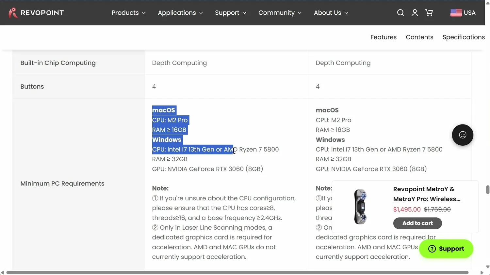
Task: Click the USA flag icon
Action: (456, 13)
